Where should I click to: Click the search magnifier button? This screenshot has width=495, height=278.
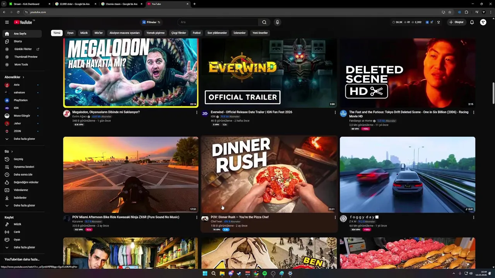click(x=264, y=22)
